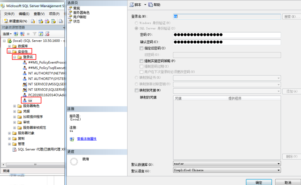The width and height of the screenshot is (301, 185).
Task: Click the MDX query toolbar icon
Action: [41, 21]
